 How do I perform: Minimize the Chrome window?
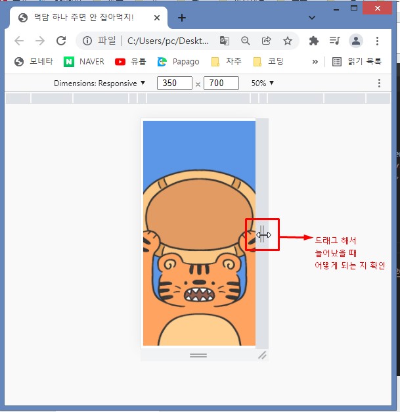coord(336,9)
